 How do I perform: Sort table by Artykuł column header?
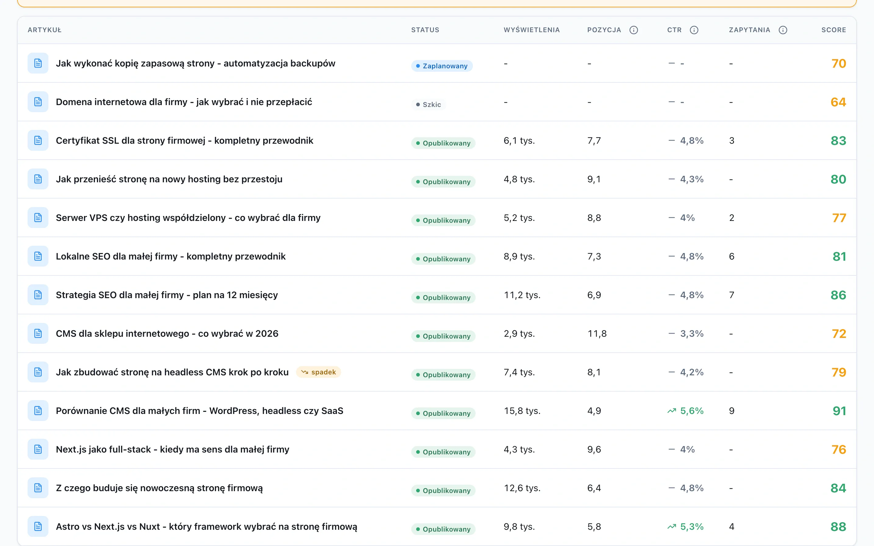[44, 30]
